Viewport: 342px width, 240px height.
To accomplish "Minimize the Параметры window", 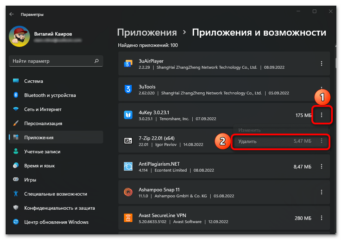I will [x=298, y=11].
